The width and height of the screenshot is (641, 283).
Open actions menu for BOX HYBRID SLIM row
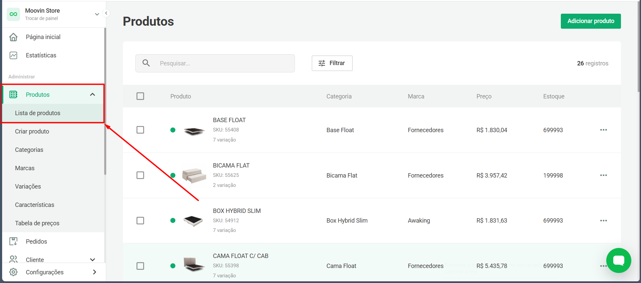[603, 221]
